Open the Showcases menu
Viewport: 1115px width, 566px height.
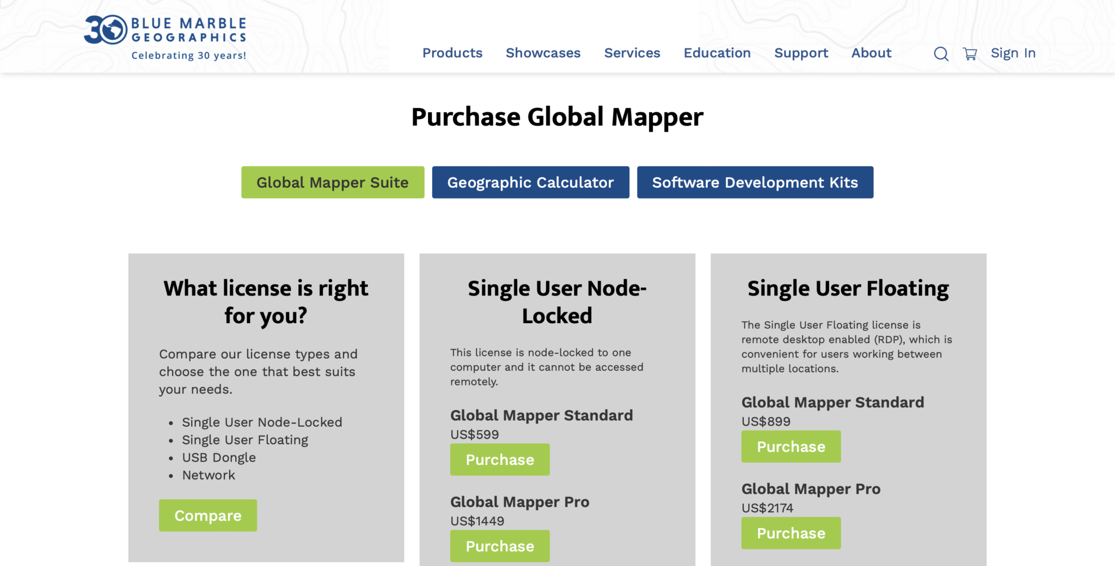coord(543,53)
